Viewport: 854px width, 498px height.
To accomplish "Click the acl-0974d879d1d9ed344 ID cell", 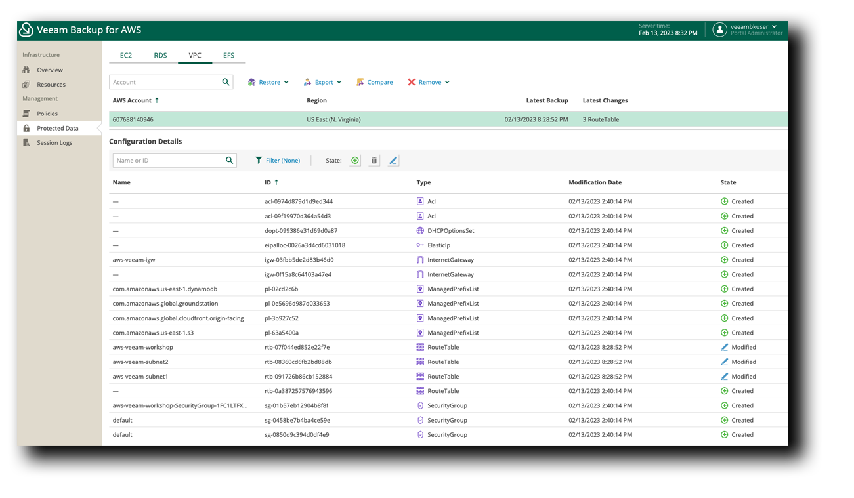I will 299,201.
